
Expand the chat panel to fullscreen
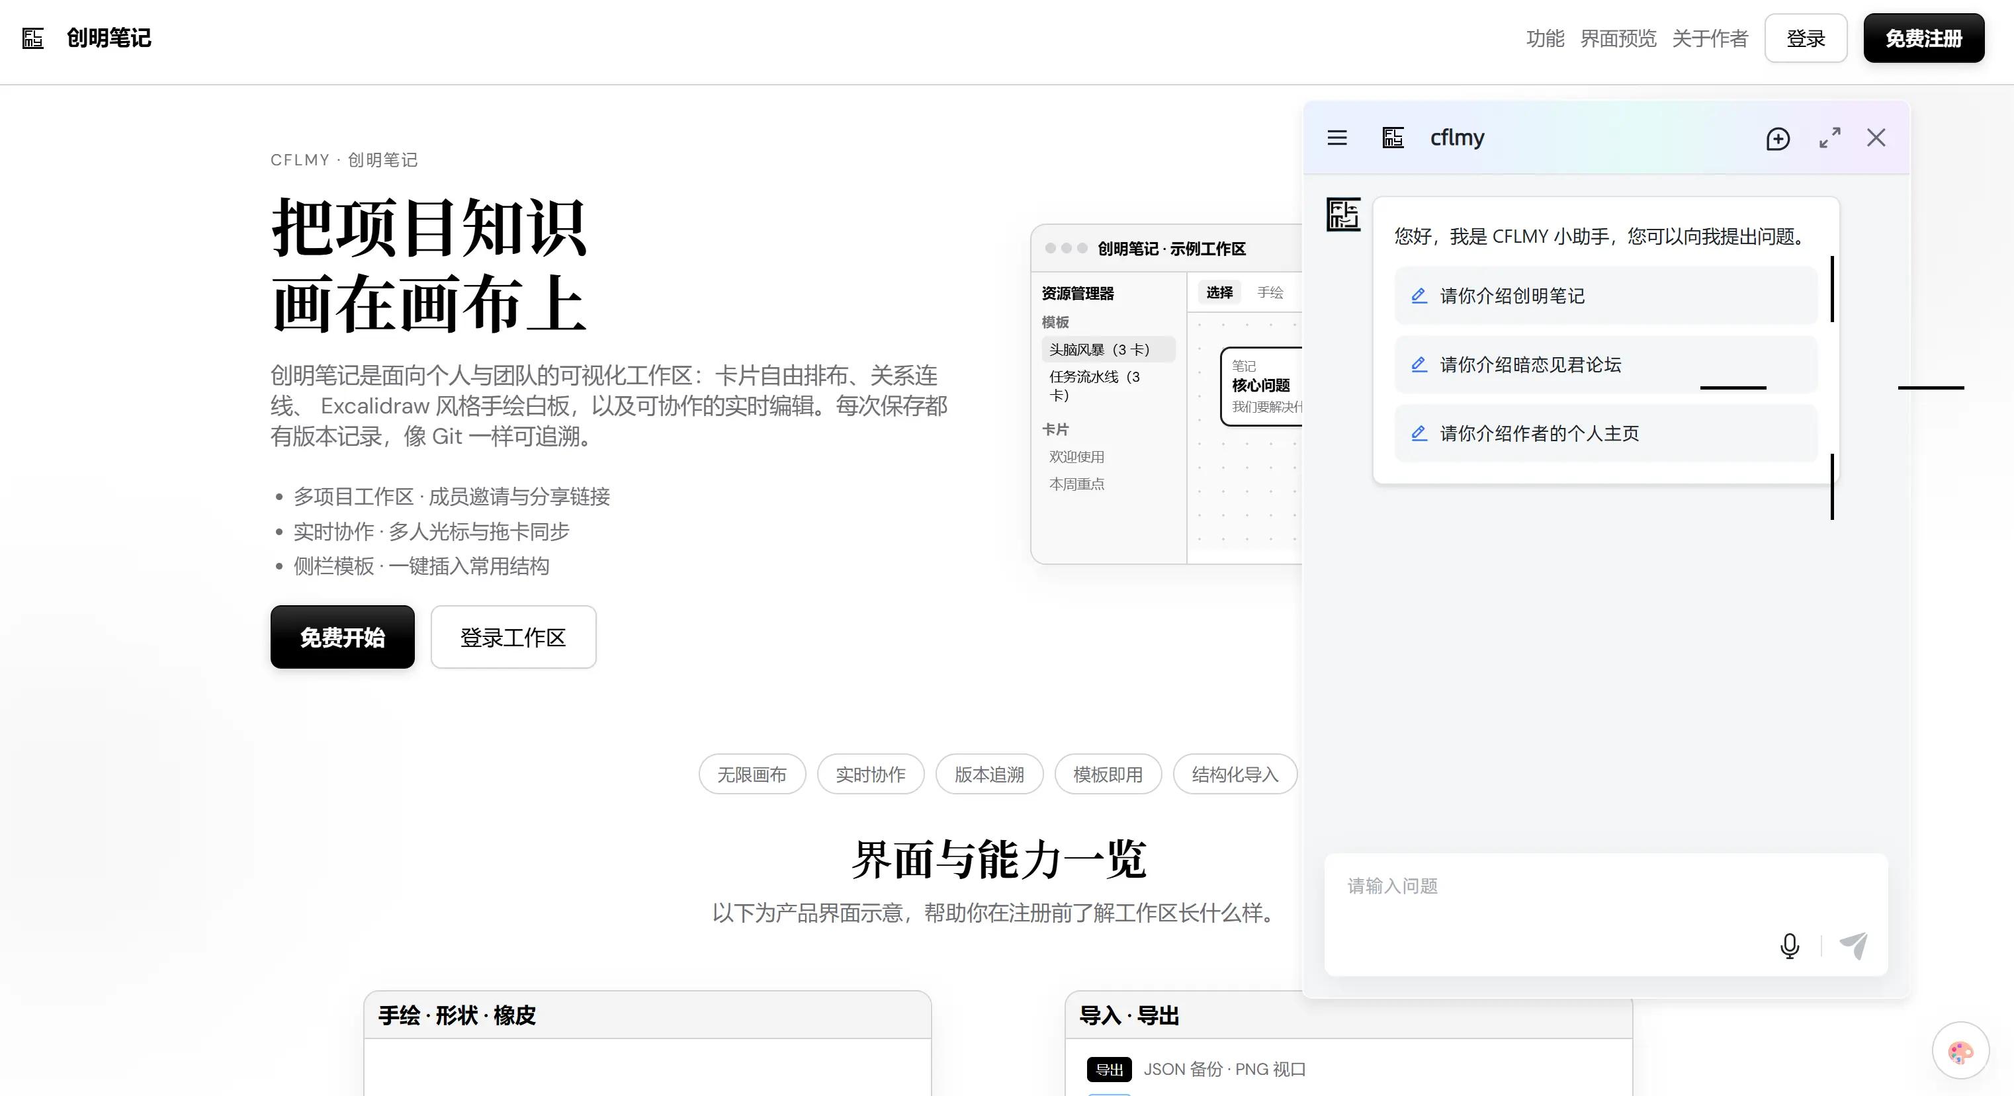tap(1829, 138)
